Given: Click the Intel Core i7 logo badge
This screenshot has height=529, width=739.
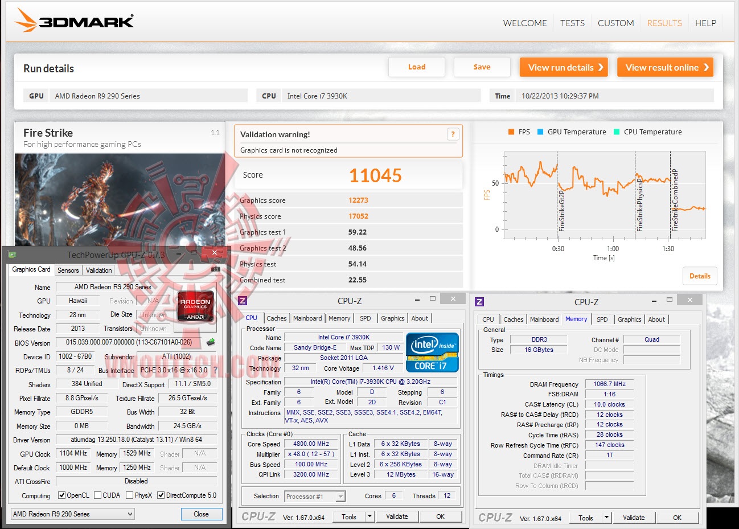Looking at the screenshot, I should coord(432,352).
